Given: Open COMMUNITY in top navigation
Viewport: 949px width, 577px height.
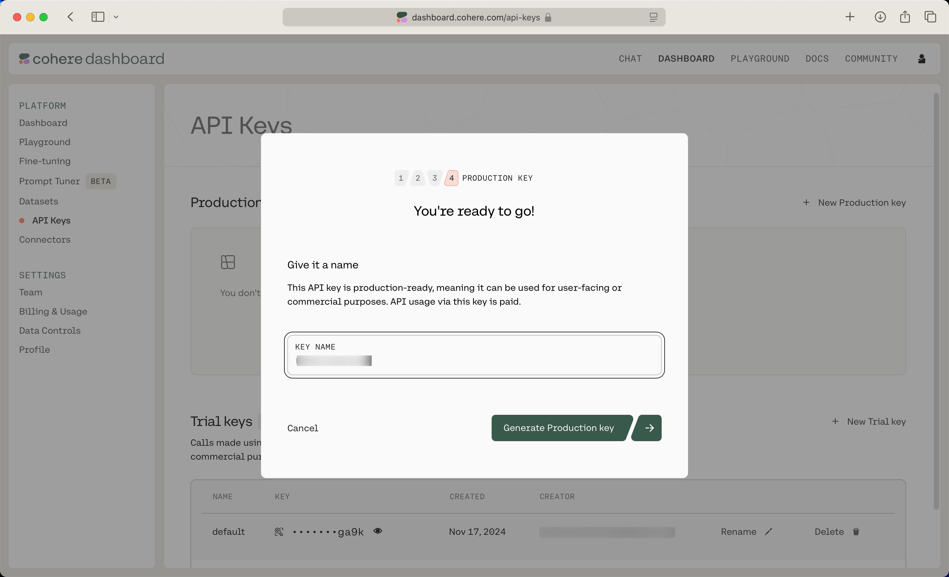Looking at the screenshot, I should pos(871,59).
